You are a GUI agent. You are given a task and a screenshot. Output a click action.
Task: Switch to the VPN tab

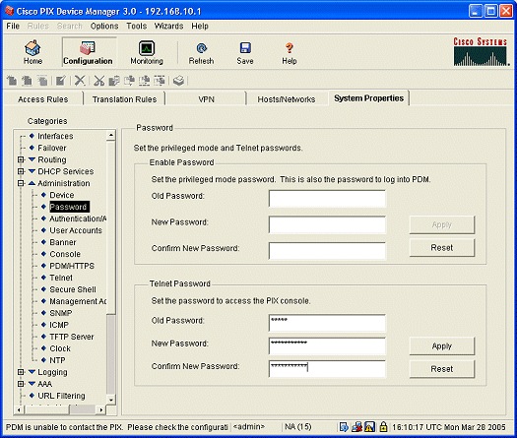click(x=206, y=99)
